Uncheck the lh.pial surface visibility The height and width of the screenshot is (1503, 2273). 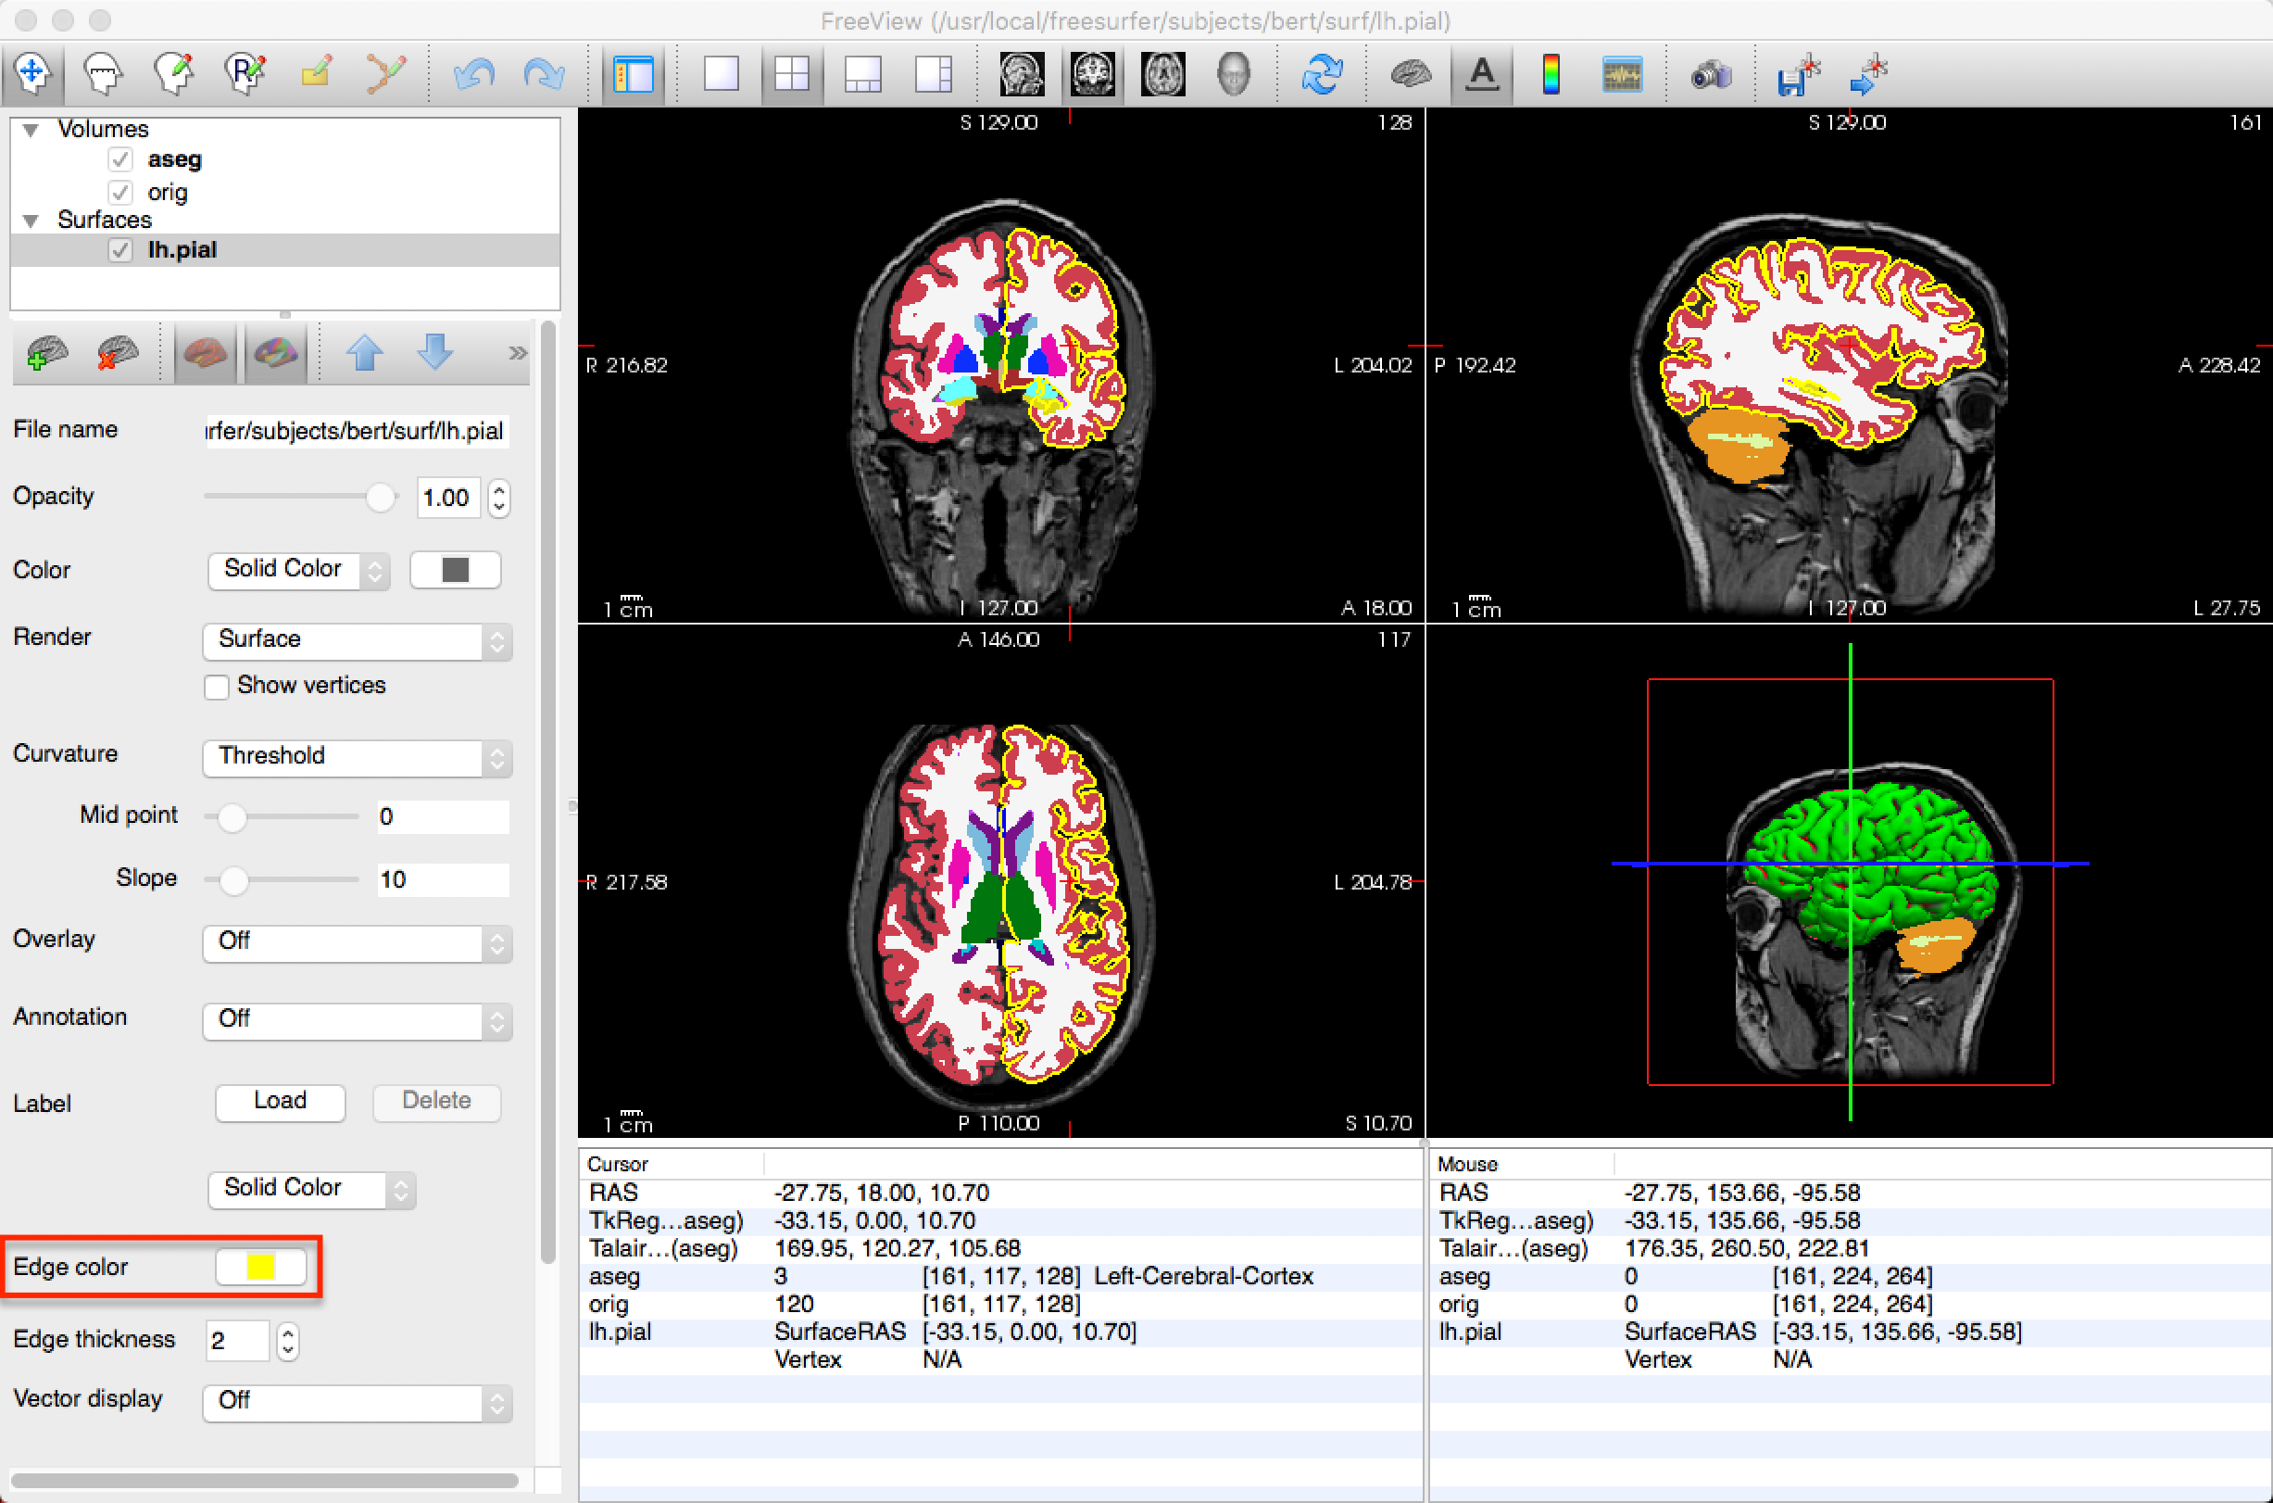pyautogui.click(x=119, y=250)
